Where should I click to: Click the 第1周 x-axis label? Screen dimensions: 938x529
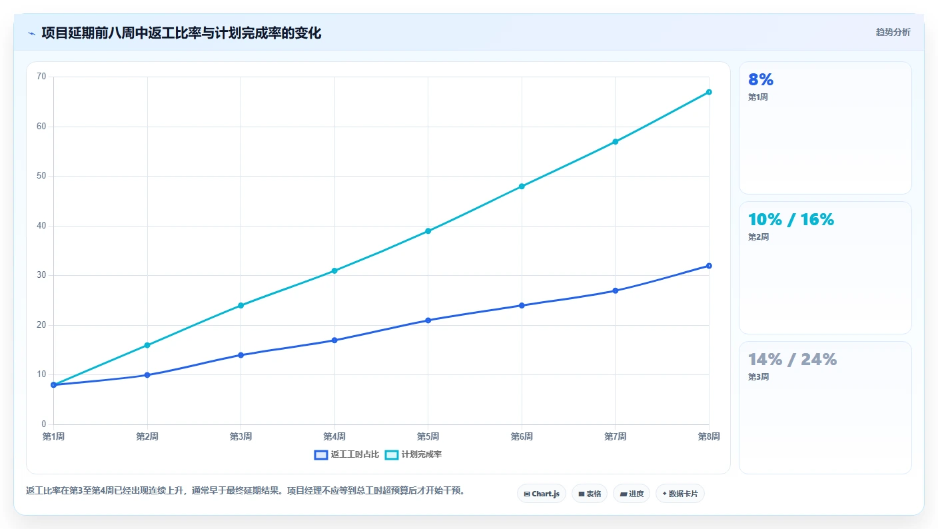click(x=53, y=436)
